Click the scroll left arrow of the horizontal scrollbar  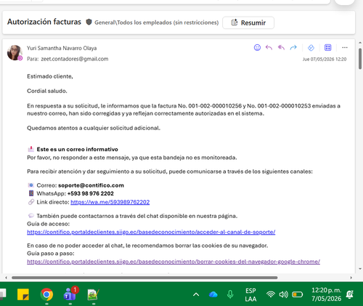coord(6,278)
